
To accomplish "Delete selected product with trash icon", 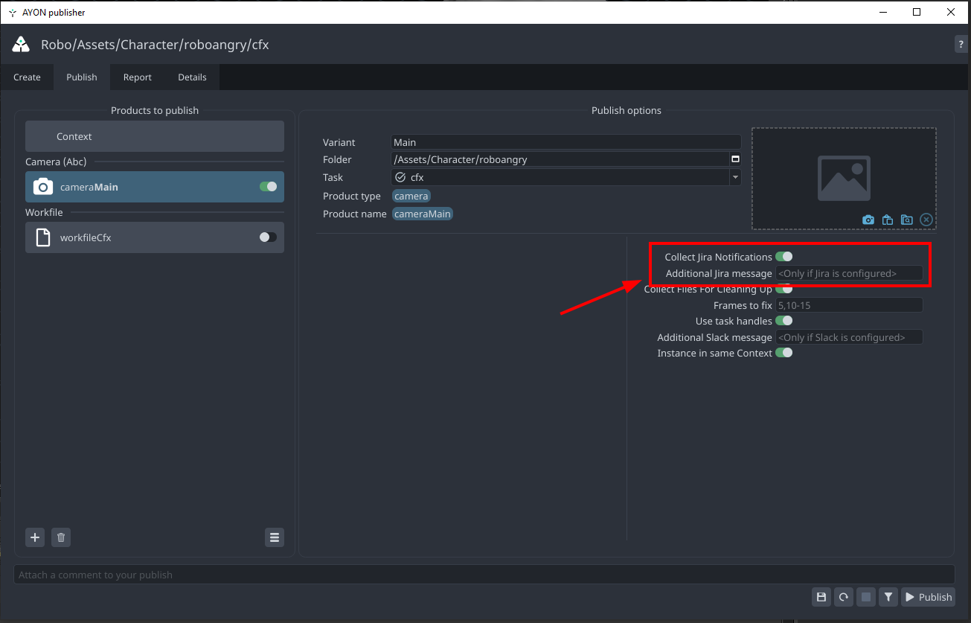I will click(62, 537).
